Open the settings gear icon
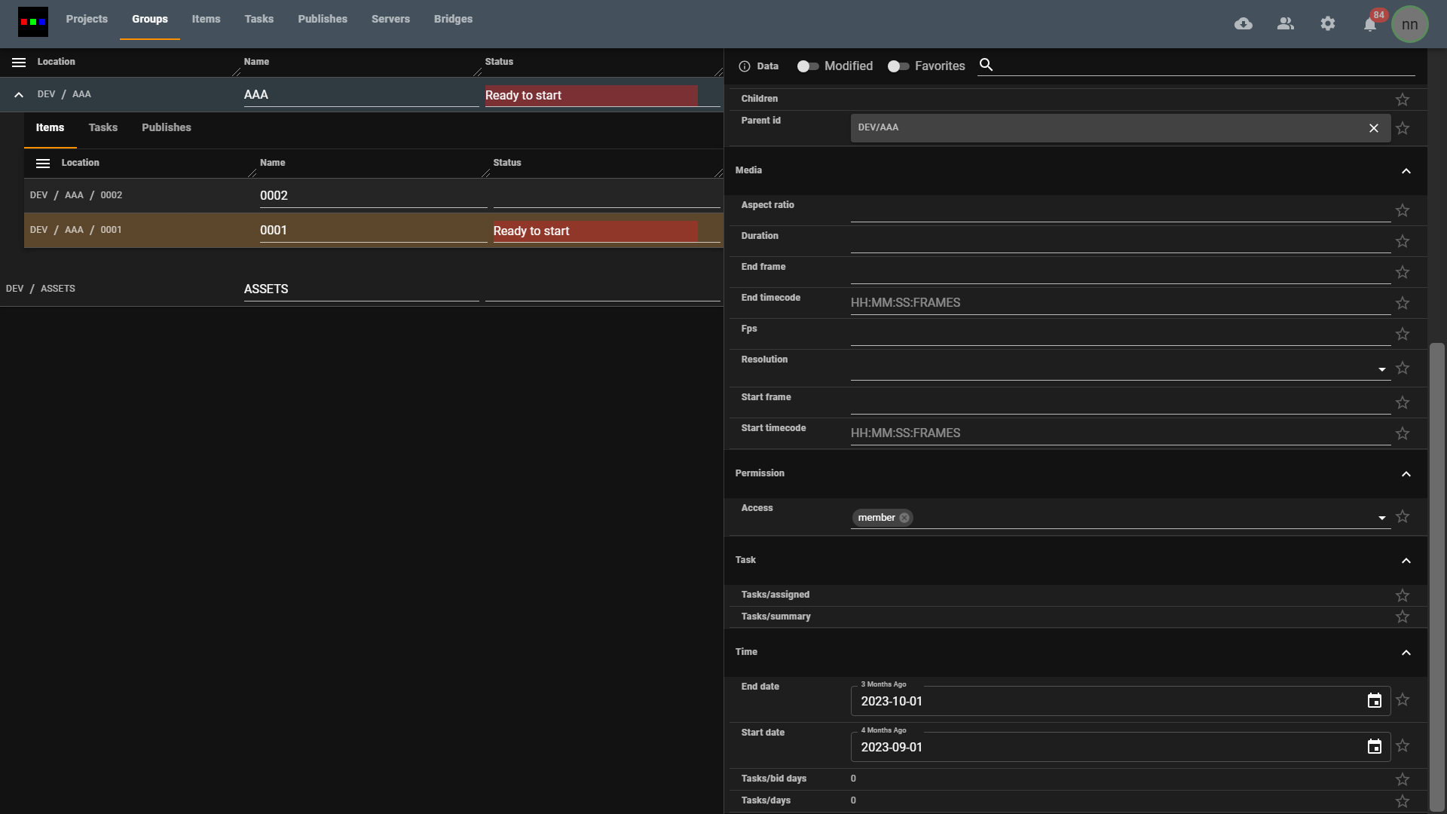Screen dimensions: 1447x814 coord(1328,24)
